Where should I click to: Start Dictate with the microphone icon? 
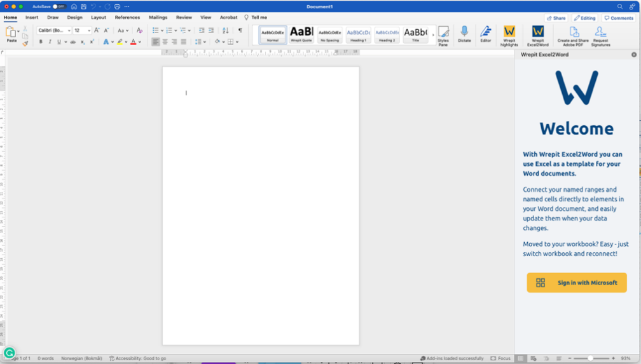pyautogui.click(x=464, y=34)
